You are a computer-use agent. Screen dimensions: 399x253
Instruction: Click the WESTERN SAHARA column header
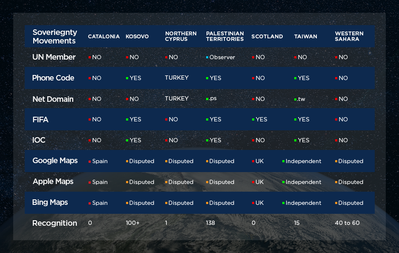pos(349,36)
